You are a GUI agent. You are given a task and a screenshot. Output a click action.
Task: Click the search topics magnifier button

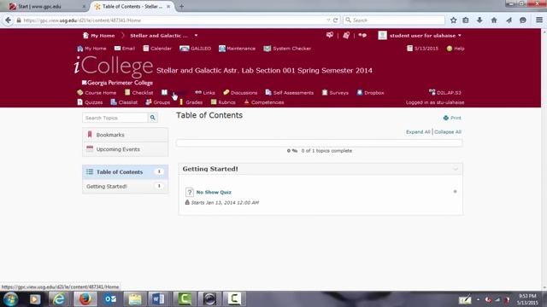click(153, 118)
